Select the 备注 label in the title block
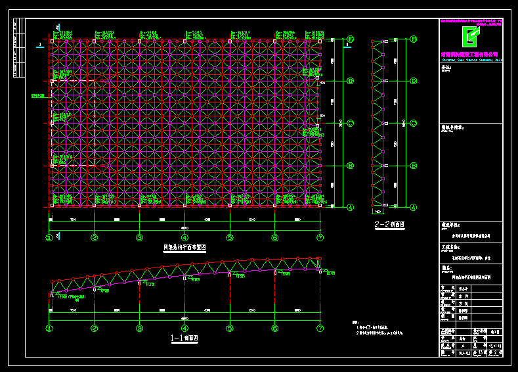This screenshot has height=372, width=518. click(446, 67)
